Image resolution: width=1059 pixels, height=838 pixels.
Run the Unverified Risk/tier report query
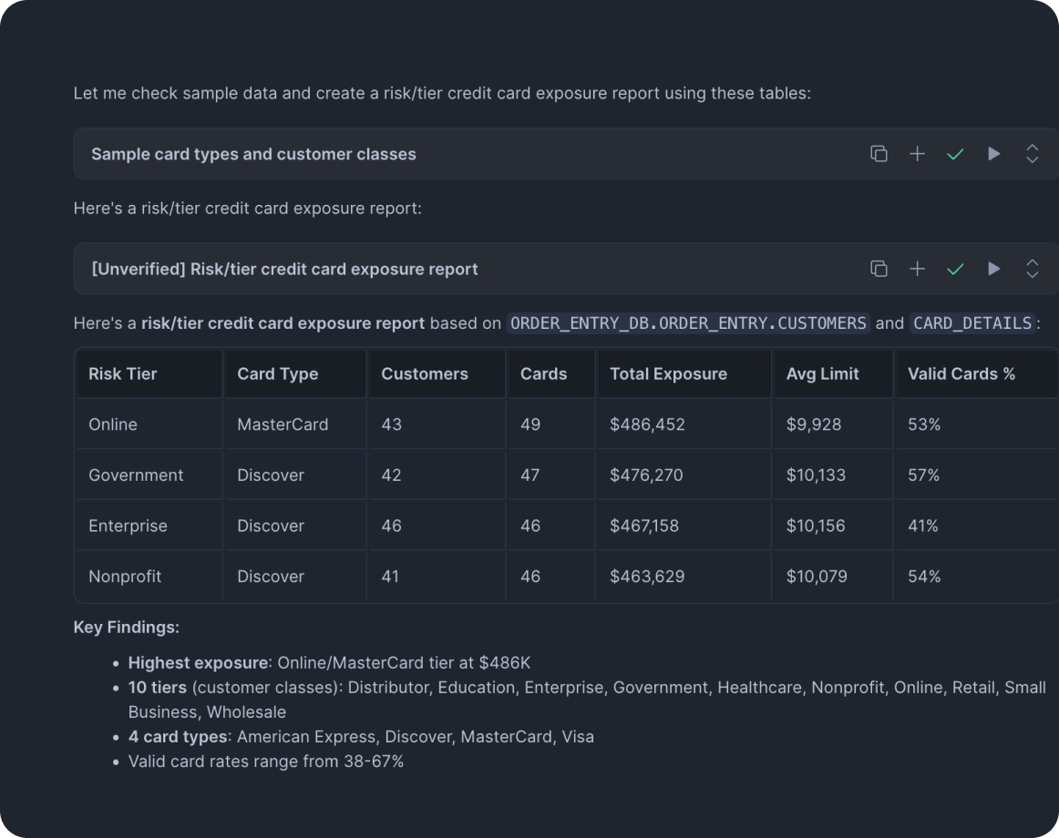(x=993, y=269)
